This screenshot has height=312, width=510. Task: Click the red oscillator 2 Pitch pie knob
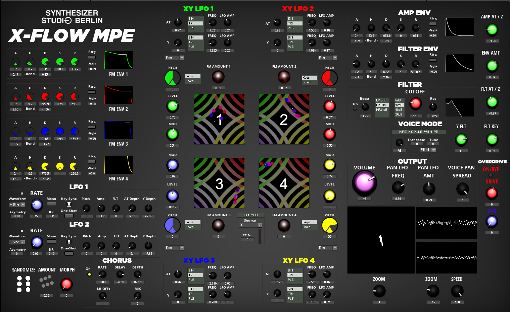click(x=329, y=78)
